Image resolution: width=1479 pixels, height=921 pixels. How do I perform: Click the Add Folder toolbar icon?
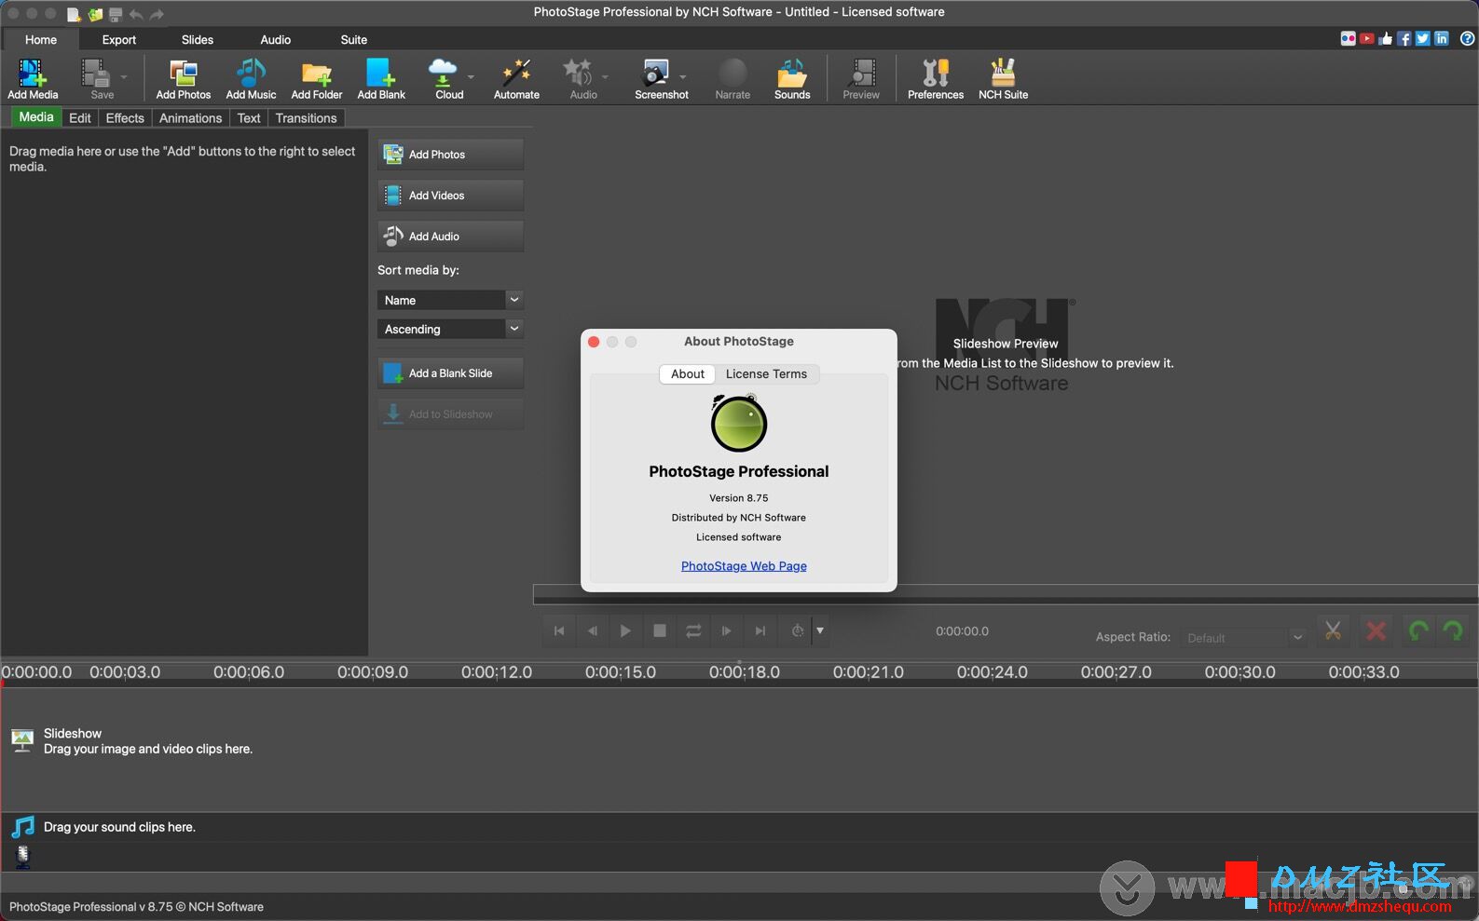317,78
